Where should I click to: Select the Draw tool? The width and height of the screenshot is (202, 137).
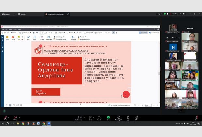pos(13,38)
